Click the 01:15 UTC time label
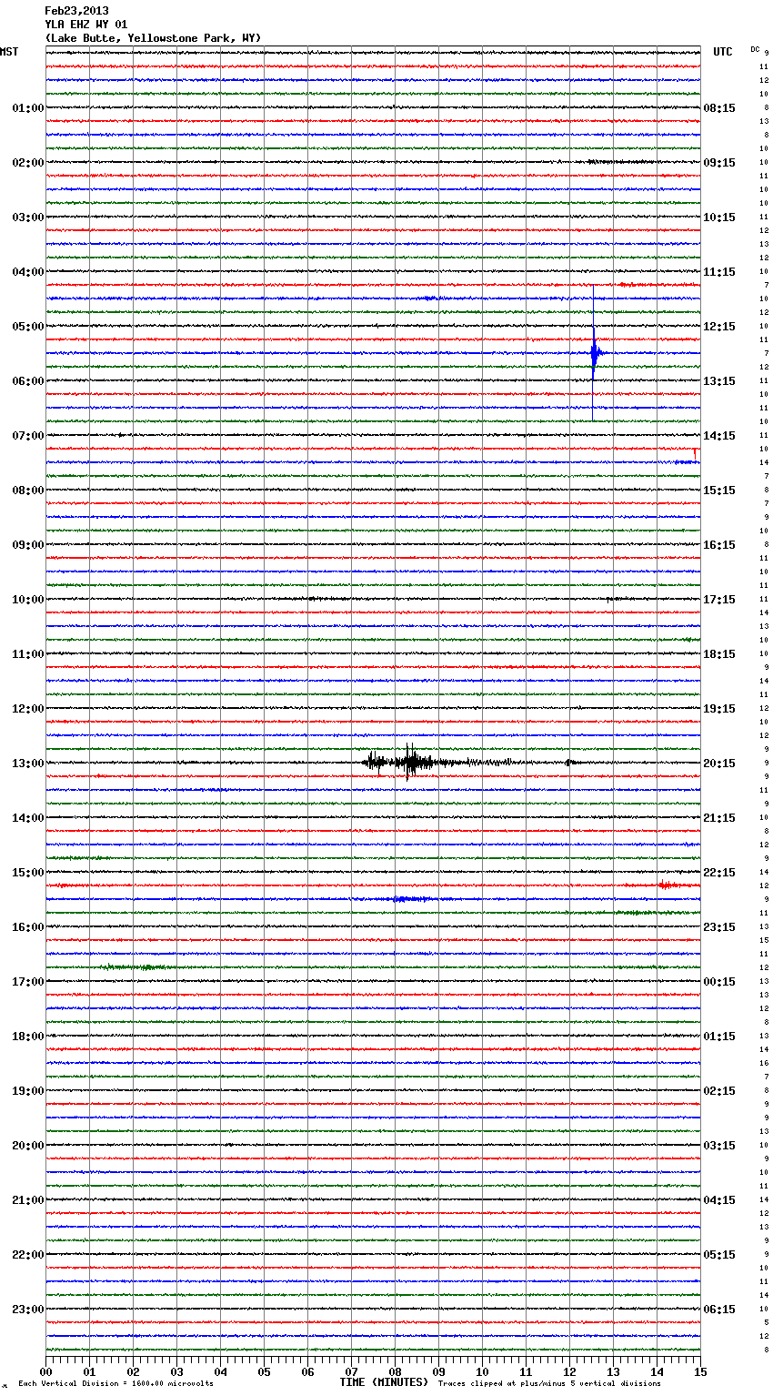 (719, 1037)
